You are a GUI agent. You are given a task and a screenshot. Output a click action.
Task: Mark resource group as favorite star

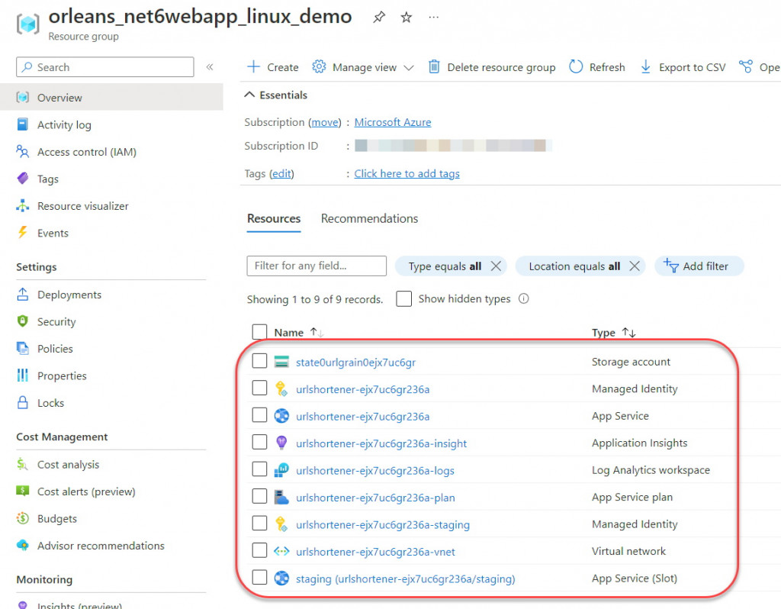tap(407, 18)
